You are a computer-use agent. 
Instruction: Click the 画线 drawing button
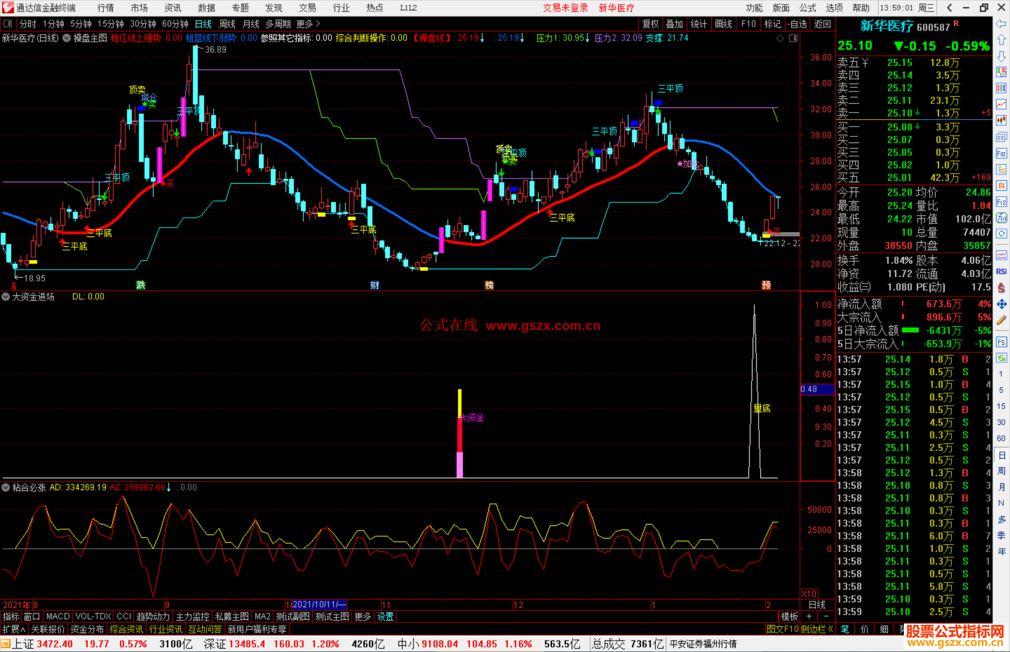[x=723, y=24]
